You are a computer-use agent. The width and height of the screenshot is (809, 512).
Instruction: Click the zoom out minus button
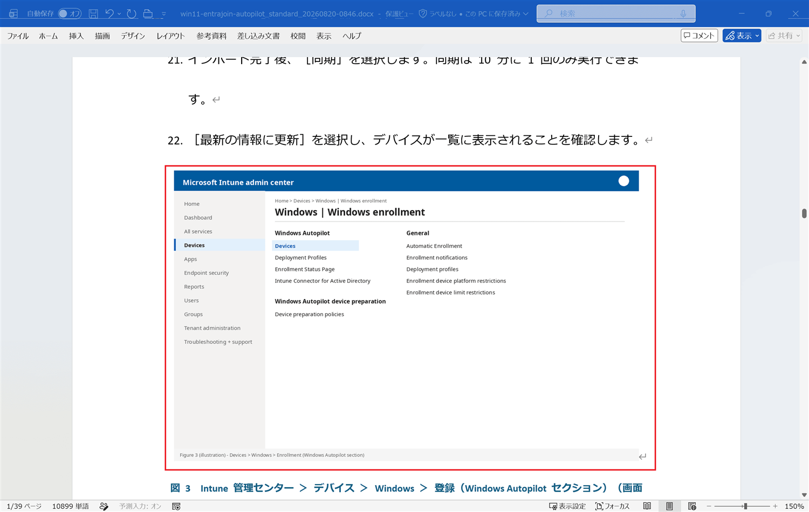click(x=709, y=506)
